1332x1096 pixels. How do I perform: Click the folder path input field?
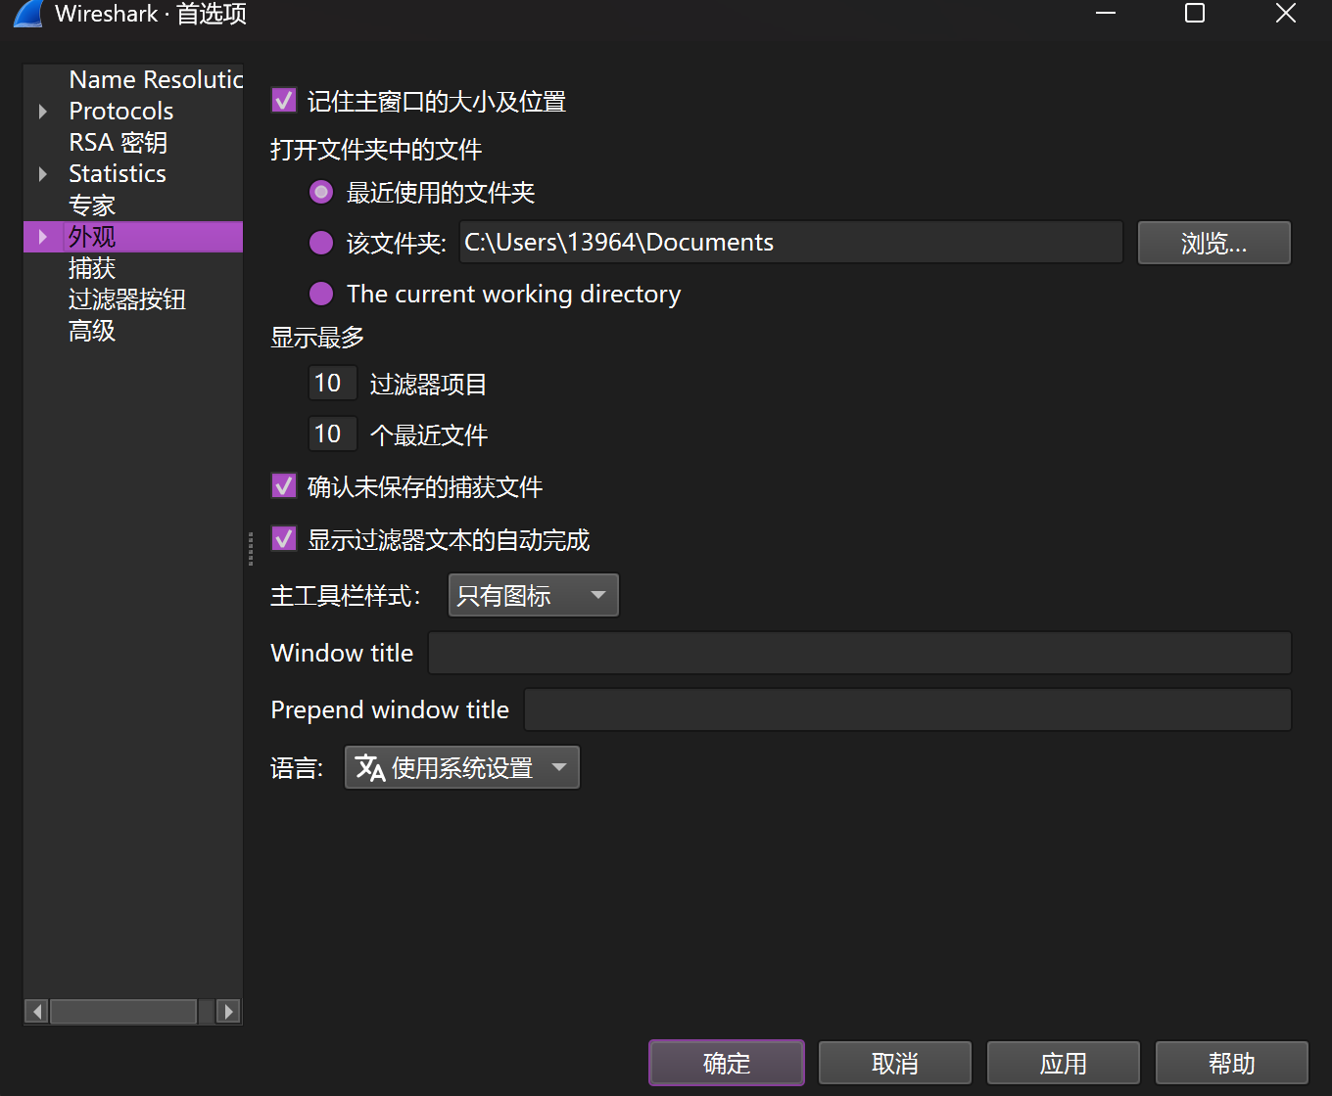click(x=791, y=243)
